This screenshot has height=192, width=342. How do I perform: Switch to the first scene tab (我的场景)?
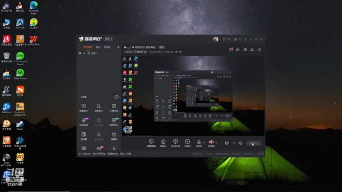(x=88, y=47)
